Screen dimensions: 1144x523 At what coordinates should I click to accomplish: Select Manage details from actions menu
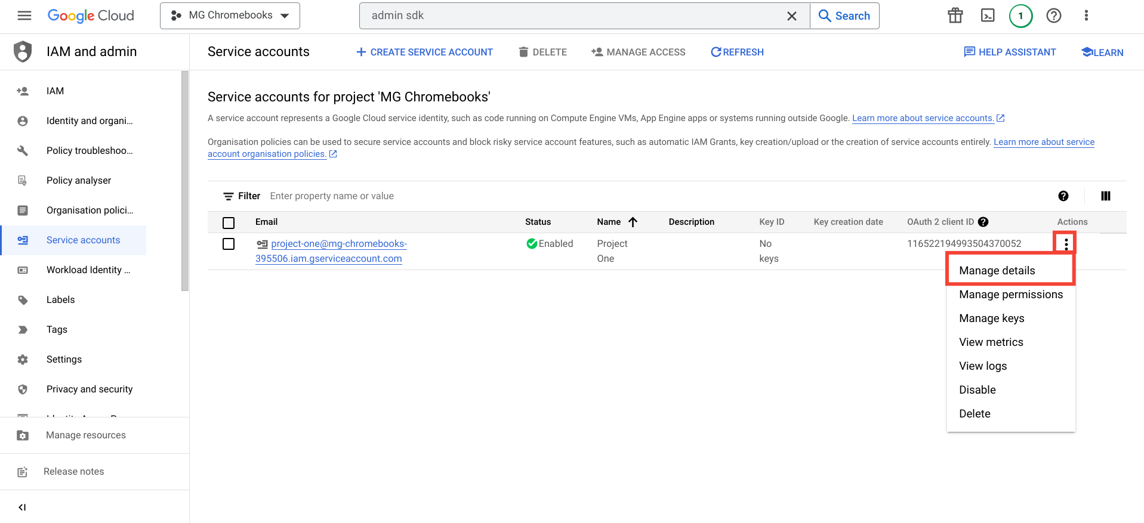1011,271
